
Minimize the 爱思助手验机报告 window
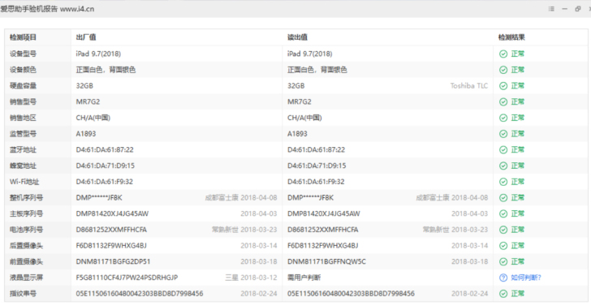click(x=565, y=9)
